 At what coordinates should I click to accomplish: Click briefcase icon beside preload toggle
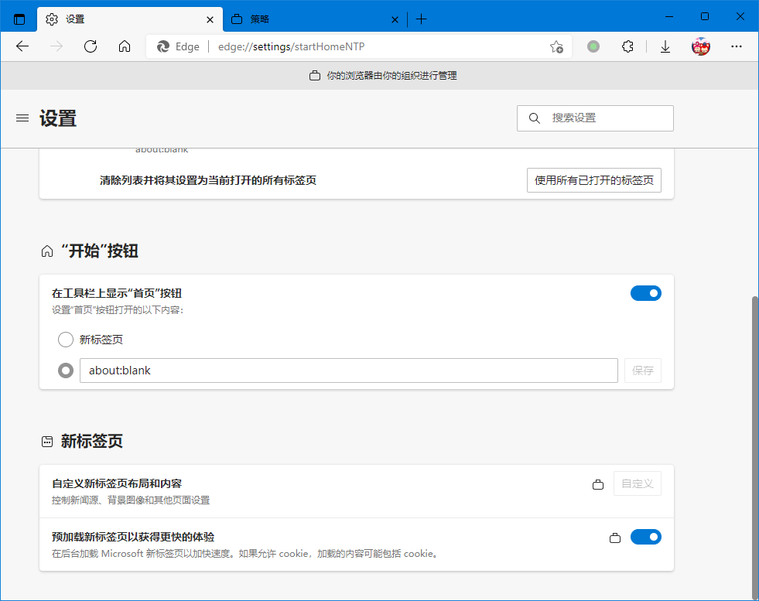(615, 538)
